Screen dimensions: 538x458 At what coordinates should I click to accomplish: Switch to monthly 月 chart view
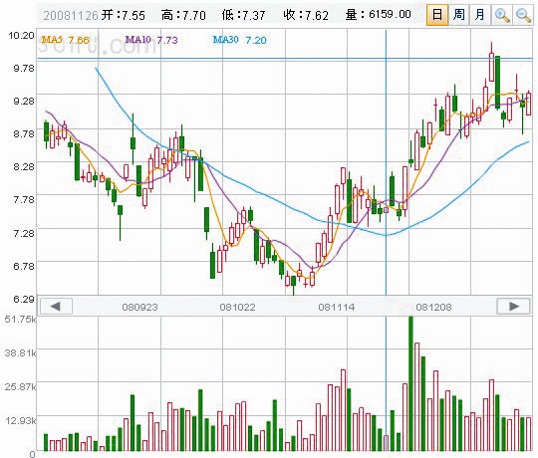pyautogui.click(x=480, y=15)
